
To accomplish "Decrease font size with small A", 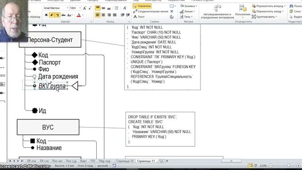I will tap(90, 8).
